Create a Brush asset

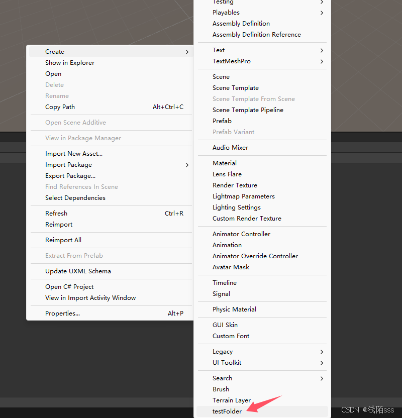pos(262,389)
